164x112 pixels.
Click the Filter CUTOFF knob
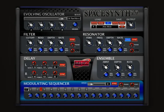click(30, 43)
